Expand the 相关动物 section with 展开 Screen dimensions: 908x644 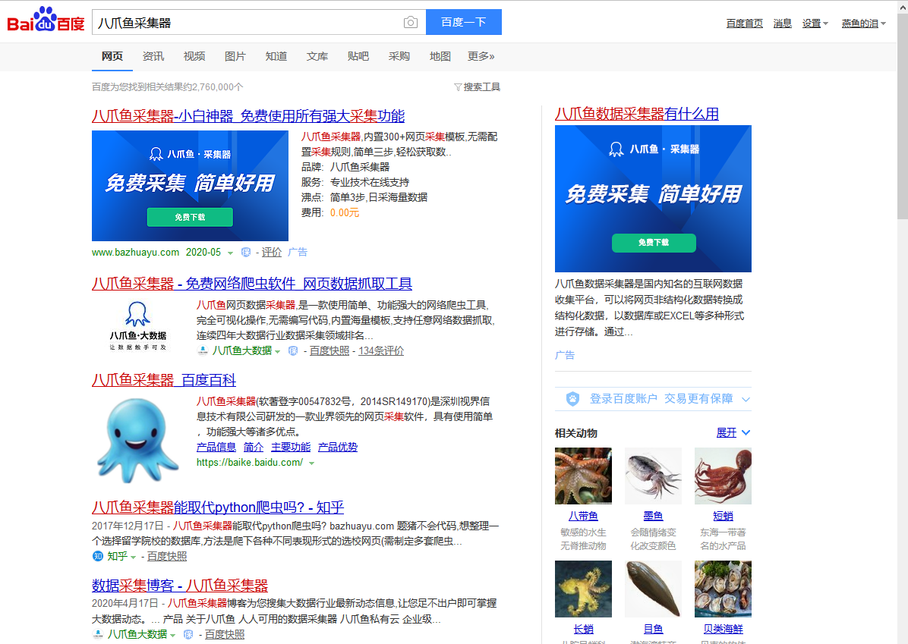pyautogui.click(x=733, y=433)
